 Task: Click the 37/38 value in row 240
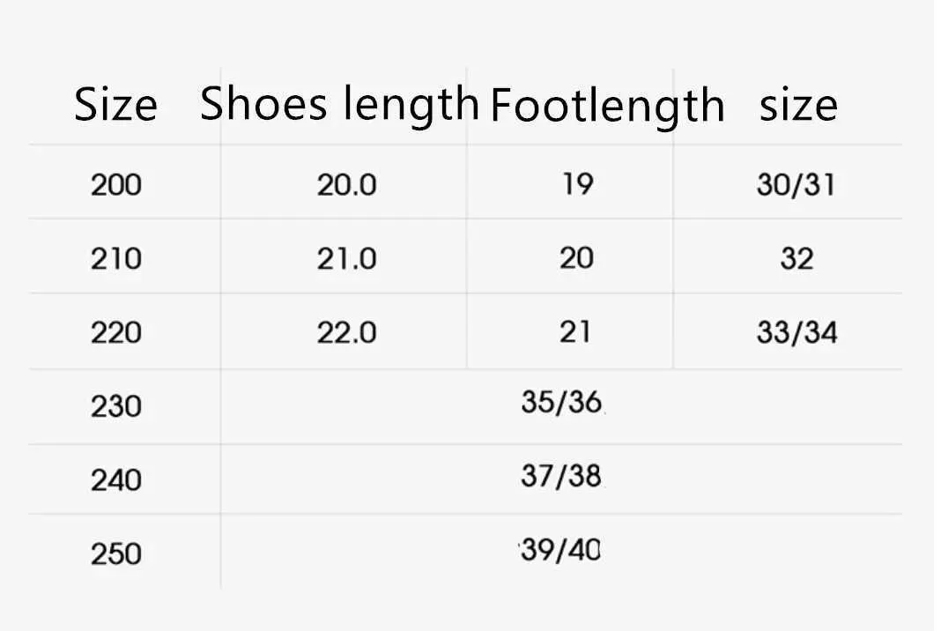561,477
